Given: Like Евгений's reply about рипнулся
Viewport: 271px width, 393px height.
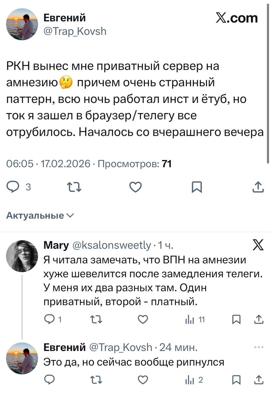Looking at the screenshot, I should (142, 380).
